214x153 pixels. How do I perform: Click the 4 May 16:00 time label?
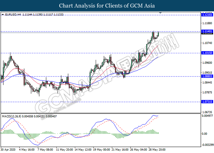click(x=27, y=150)
